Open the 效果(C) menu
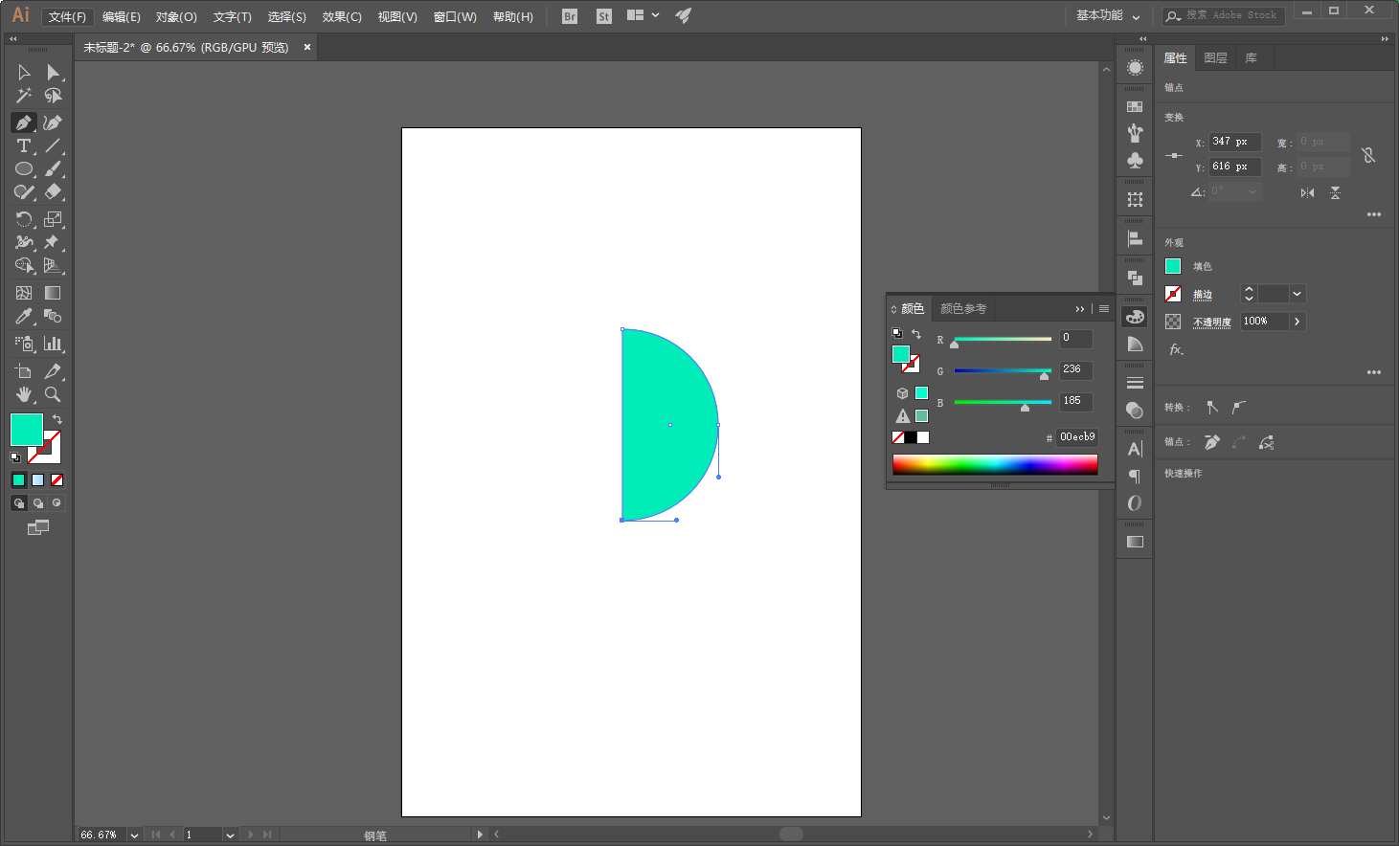The image size is (1399, 846). coord(342,16)
